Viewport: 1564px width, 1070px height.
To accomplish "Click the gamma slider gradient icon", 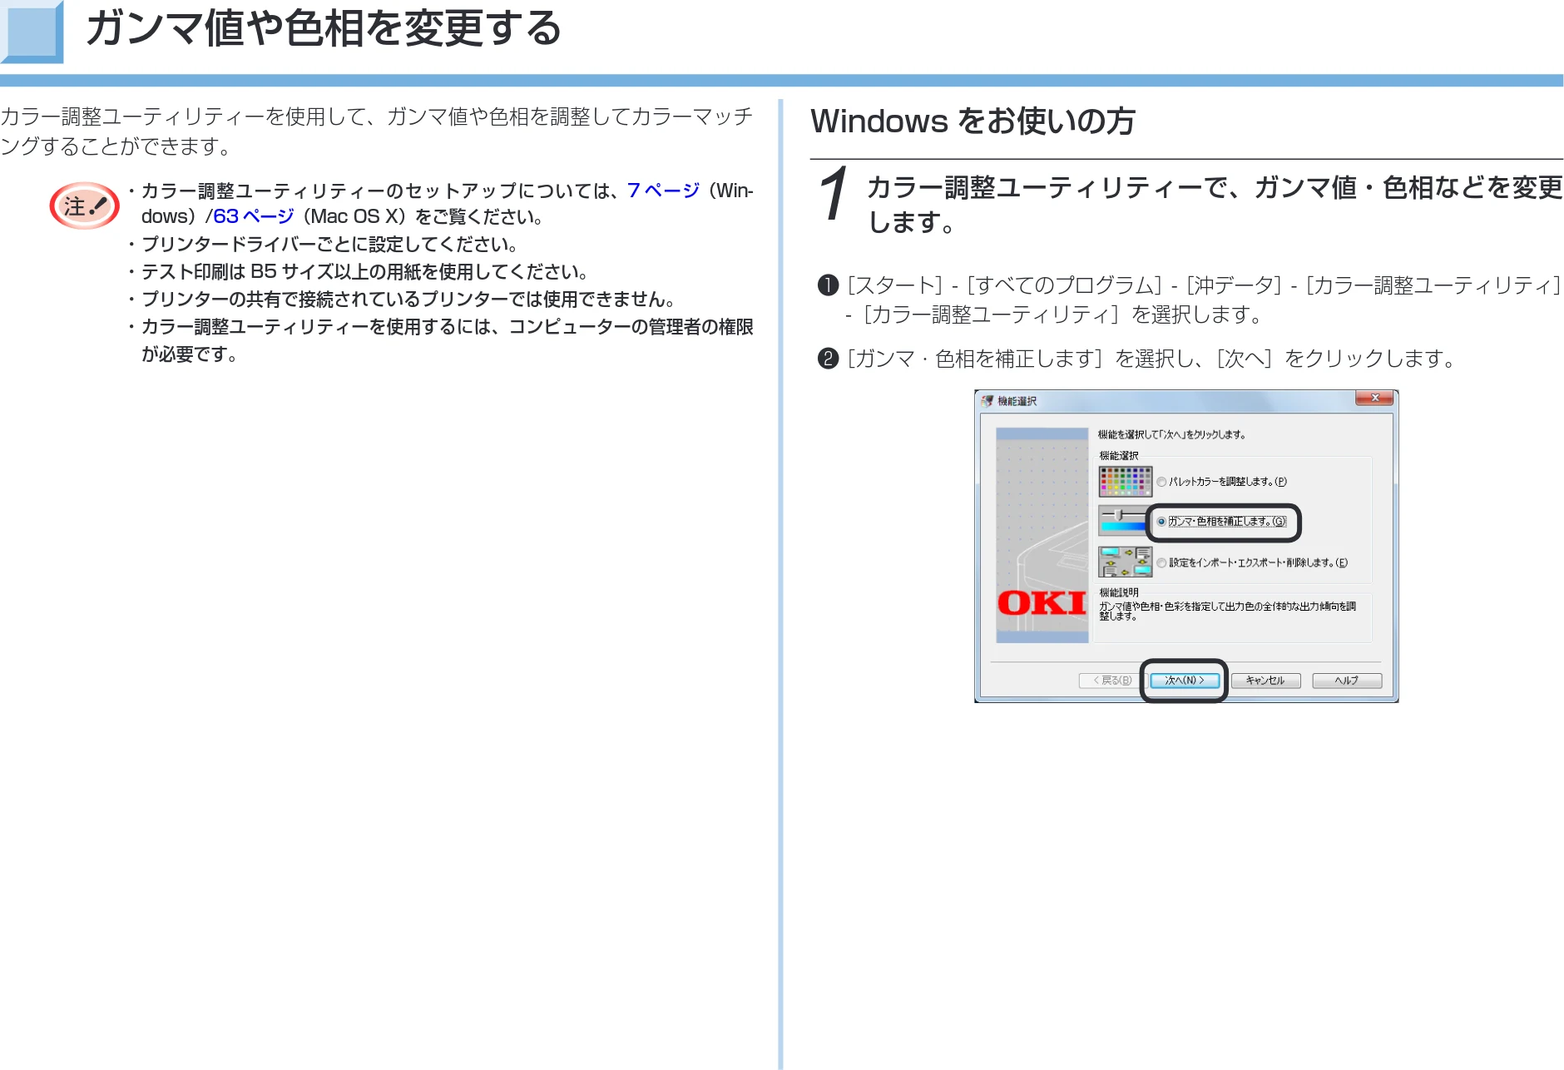I will [x=1123, y=521].
